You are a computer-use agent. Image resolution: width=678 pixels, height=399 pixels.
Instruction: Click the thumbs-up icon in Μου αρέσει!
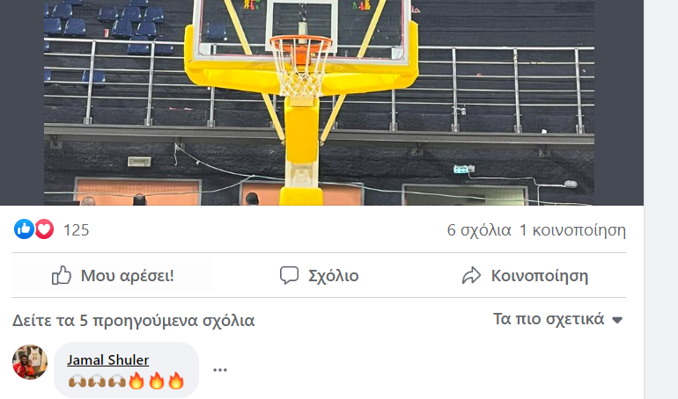62,275
